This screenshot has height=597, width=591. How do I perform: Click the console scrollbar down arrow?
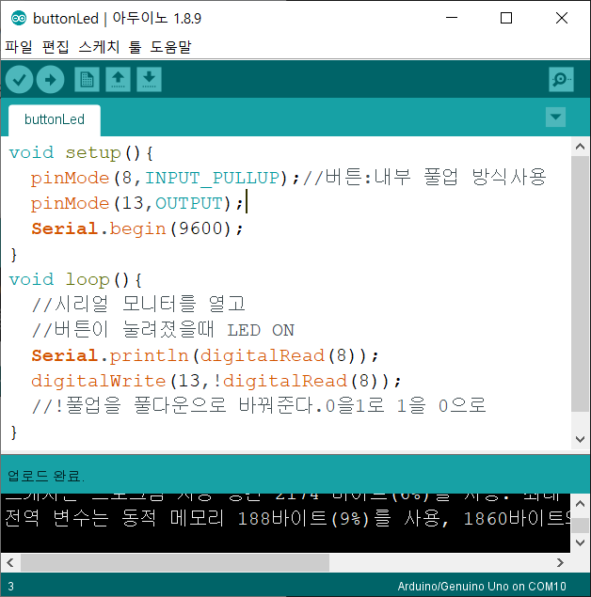pyautogui.click(x=581, y=542)
